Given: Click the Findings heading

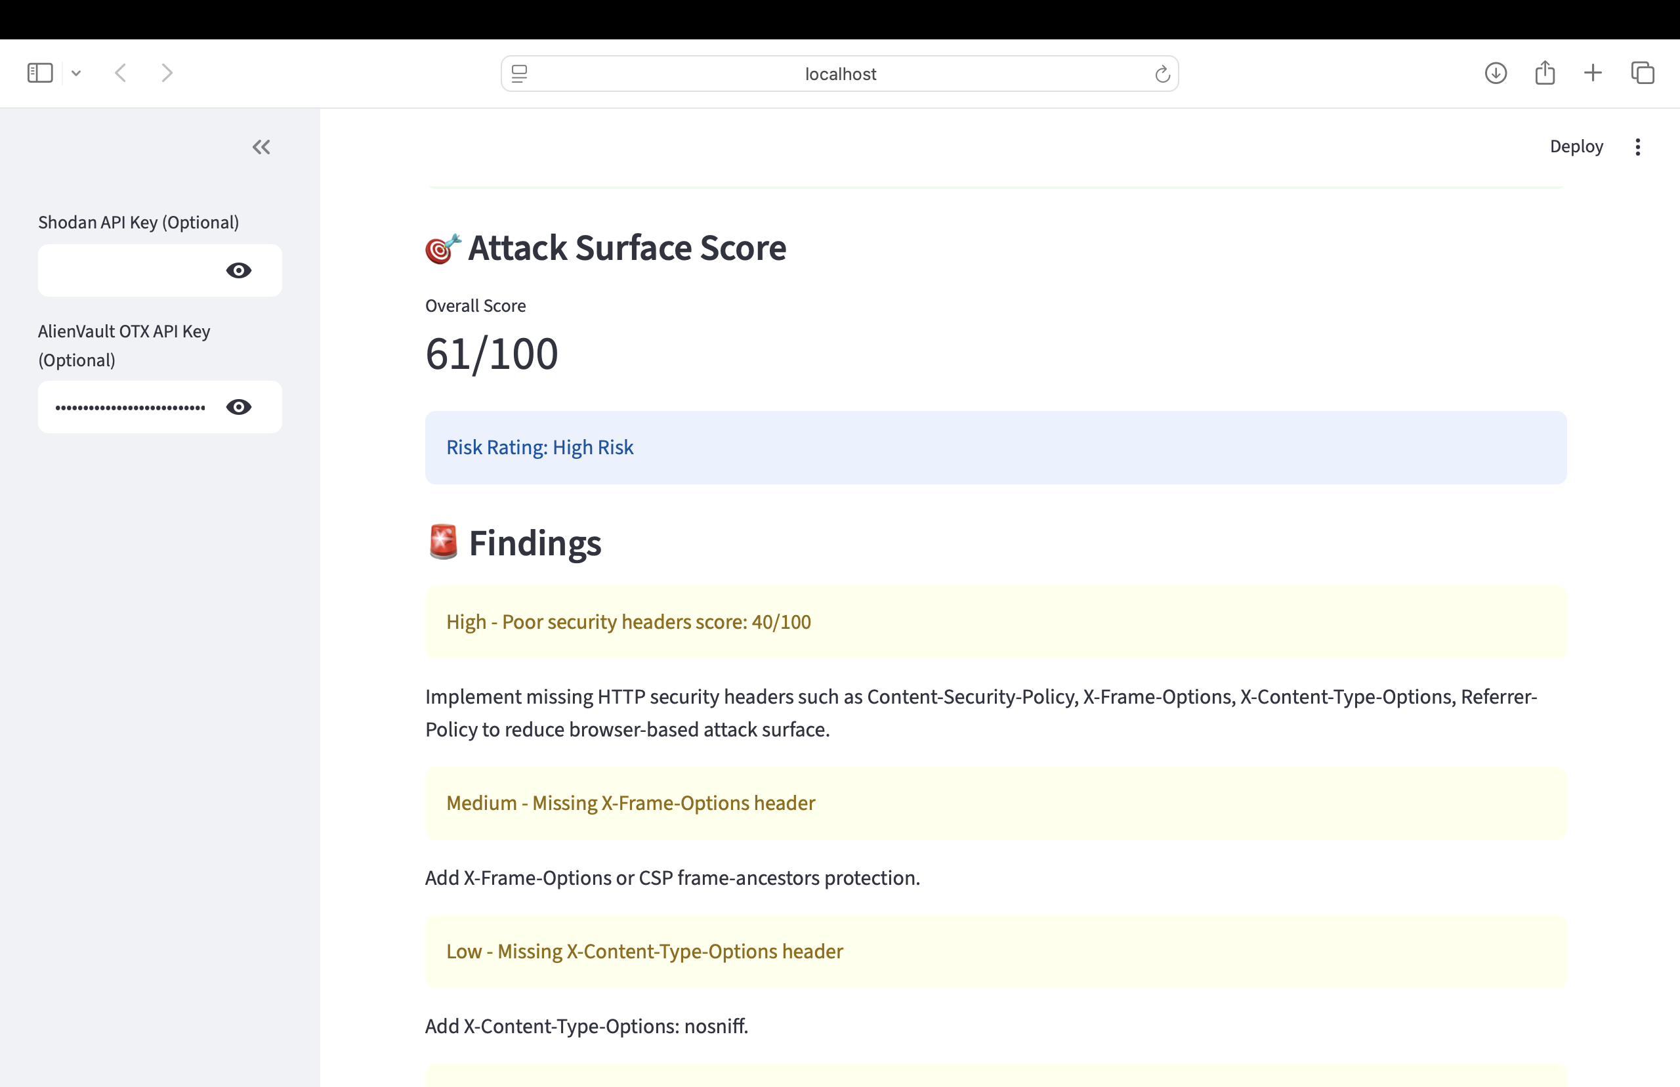Looking at the screenshot, I should pos(535,543).
